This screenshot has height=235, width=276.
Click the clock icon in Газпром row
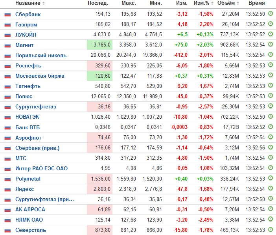coord(270,24)
